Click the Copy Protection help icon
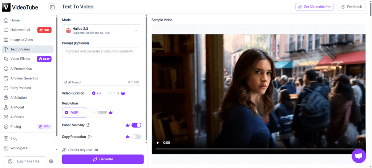The image size is (372, 168). pos(90,137)
